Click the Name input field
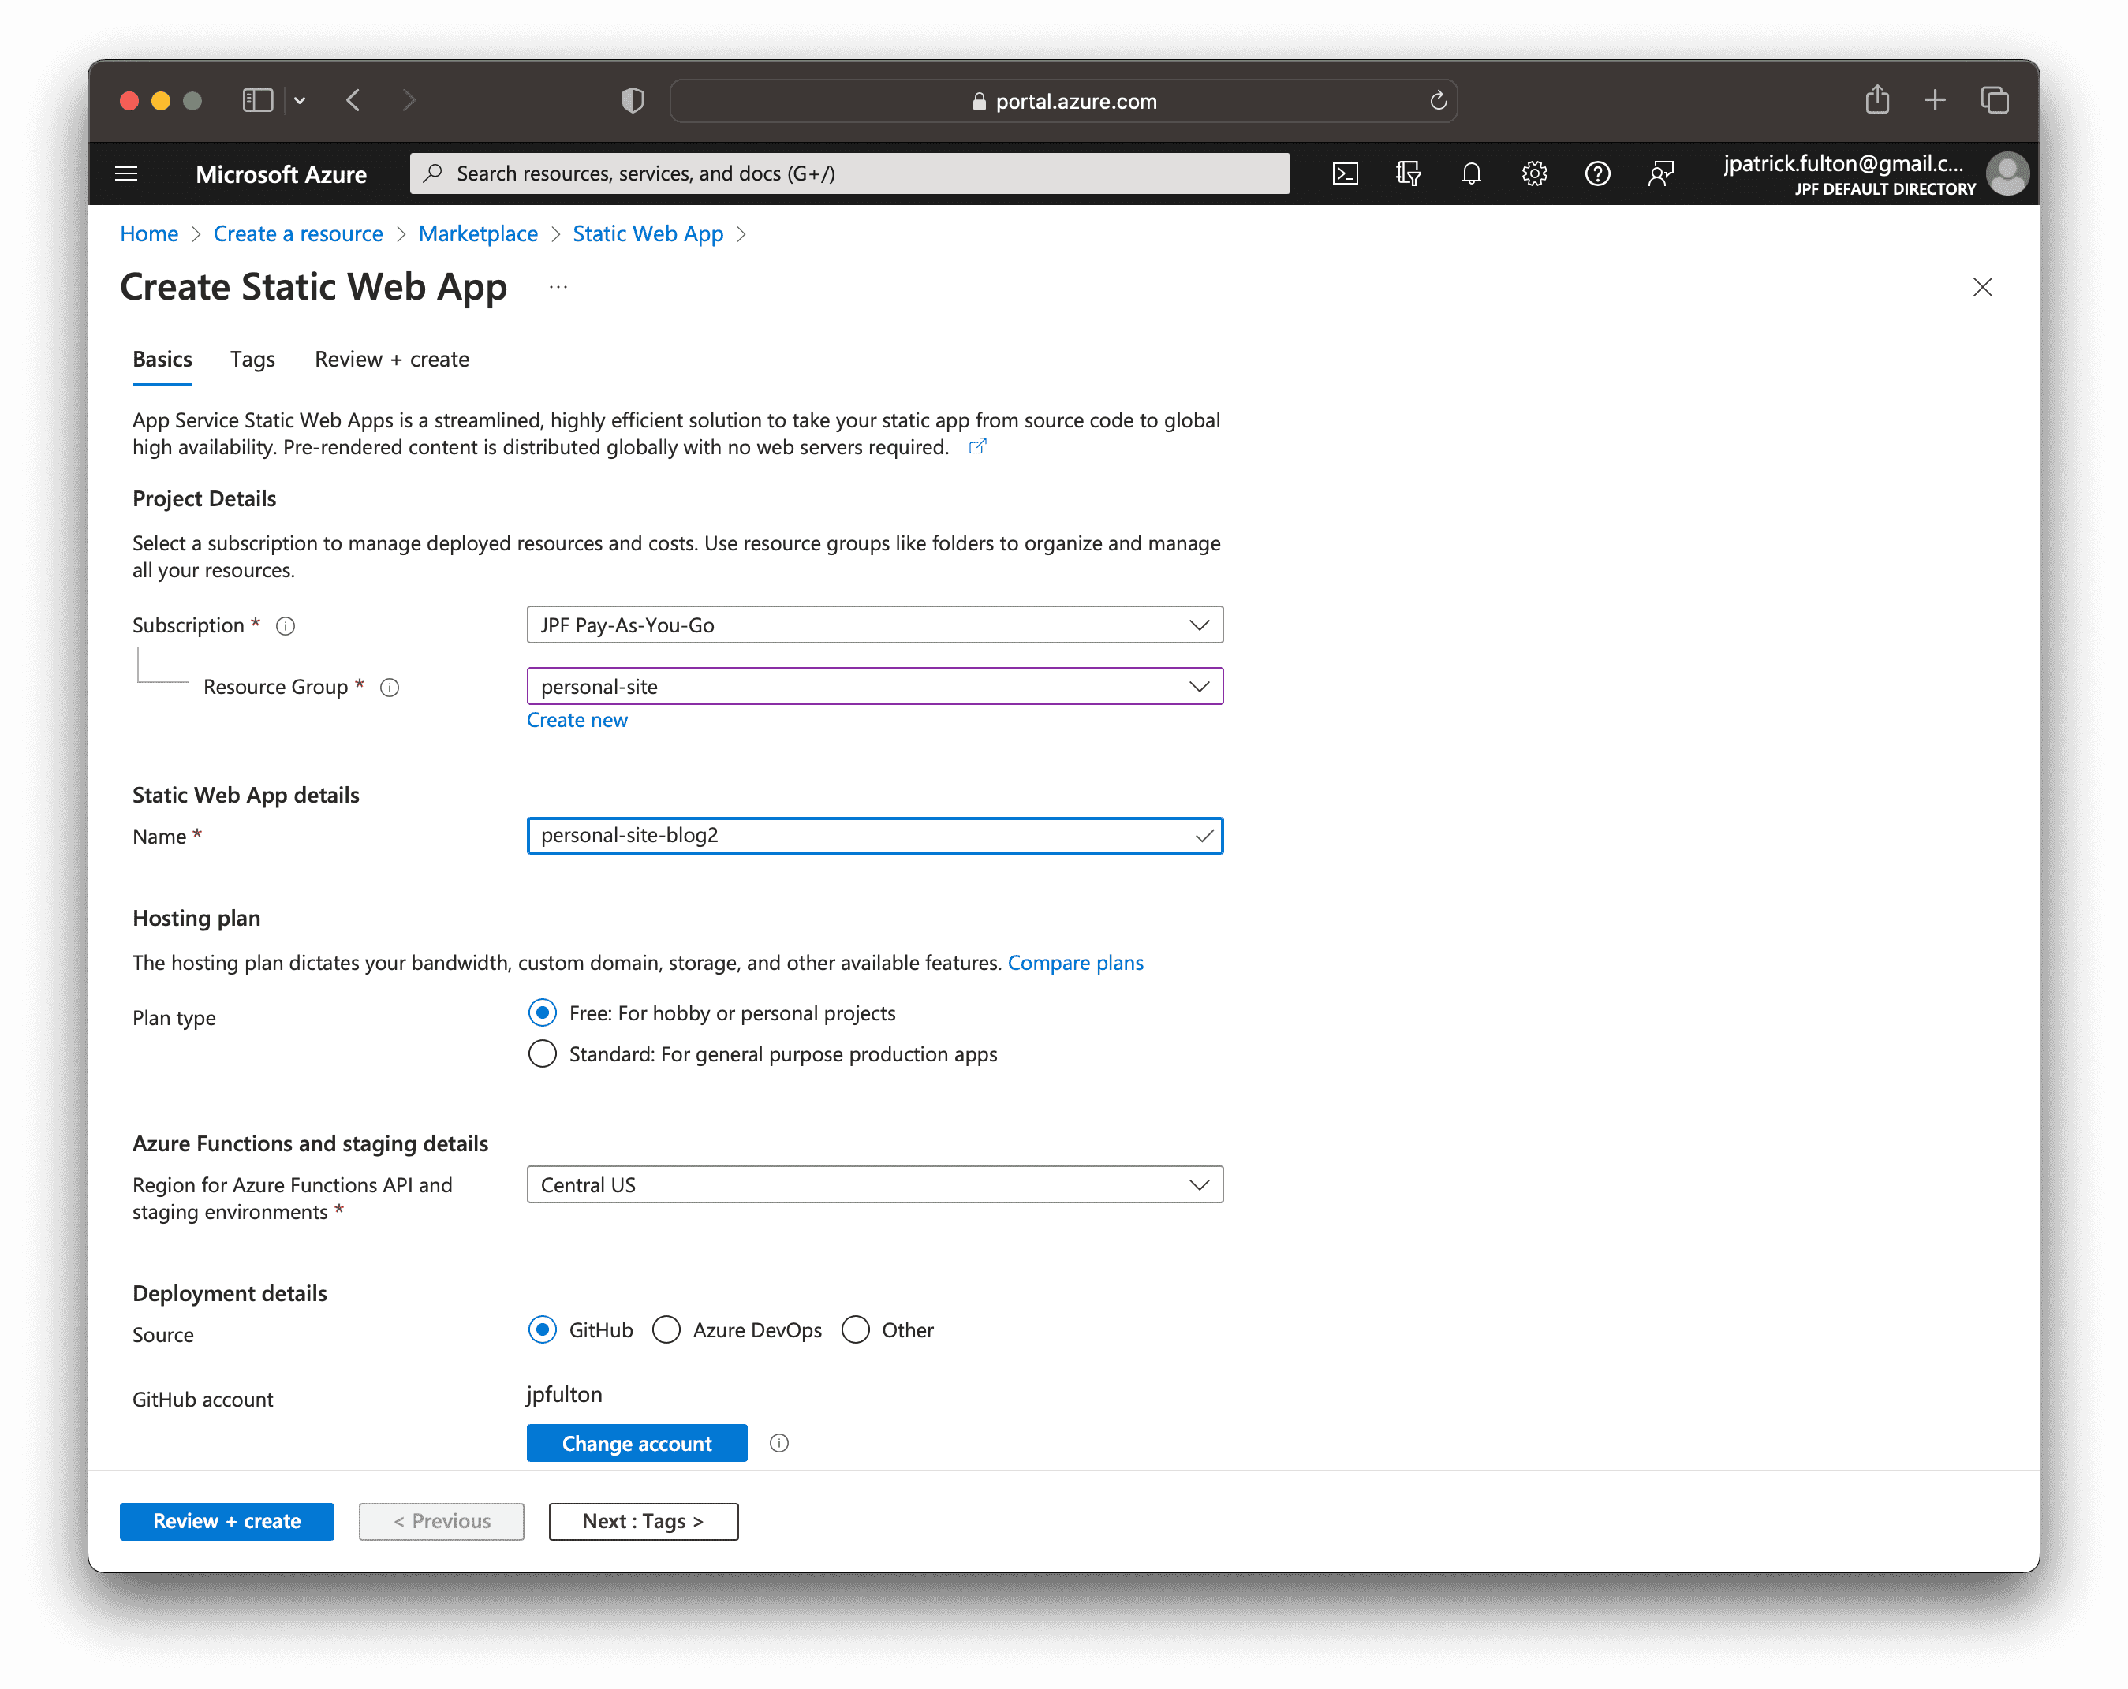The image size is (2128, 1689). 875,836
